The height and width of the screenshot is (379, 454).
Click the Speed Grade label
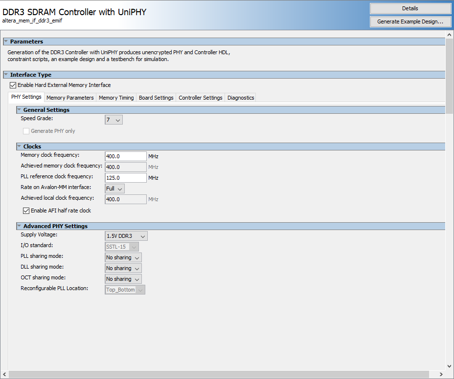point(37,118)
